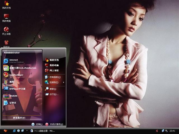This screenshot has height=134, width=179.
Task: Click the Administrator user name
Action: pos(12,53)
